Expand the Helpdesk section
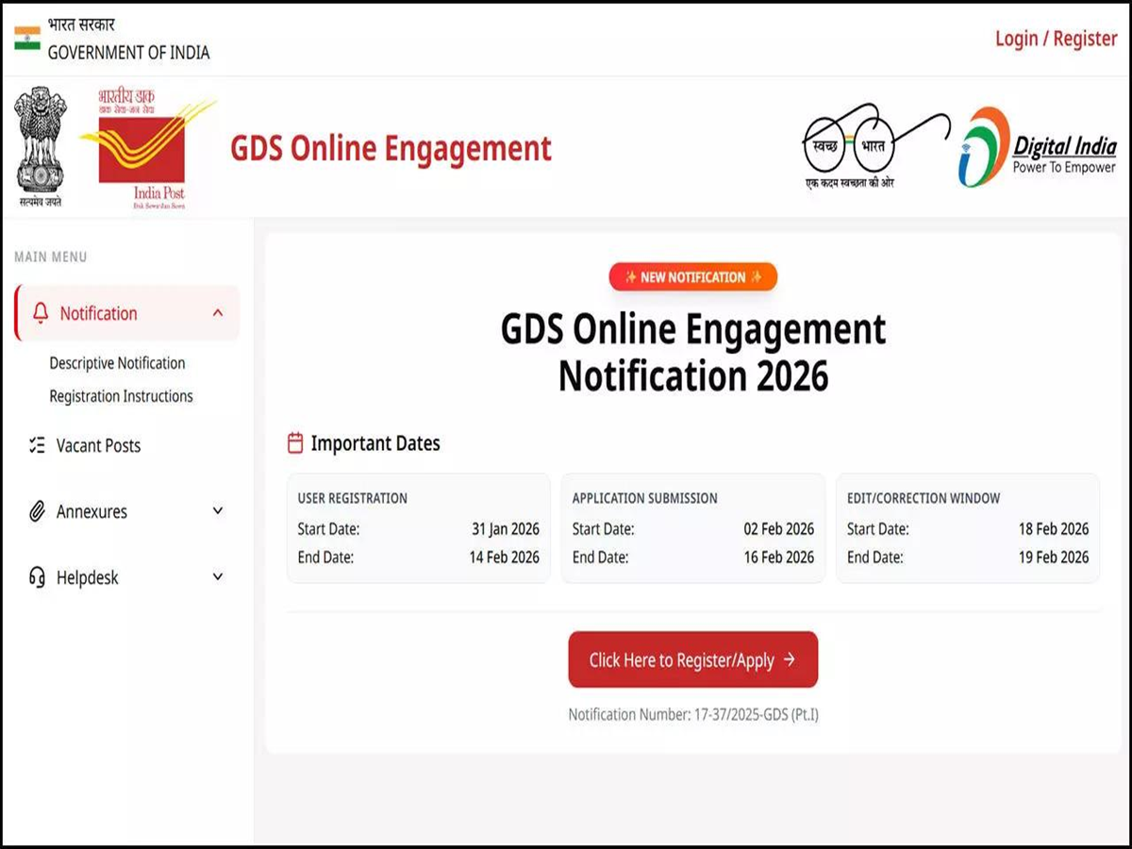Image resolution: width=1132 pixels, height=849 pixels. [218, 576]
